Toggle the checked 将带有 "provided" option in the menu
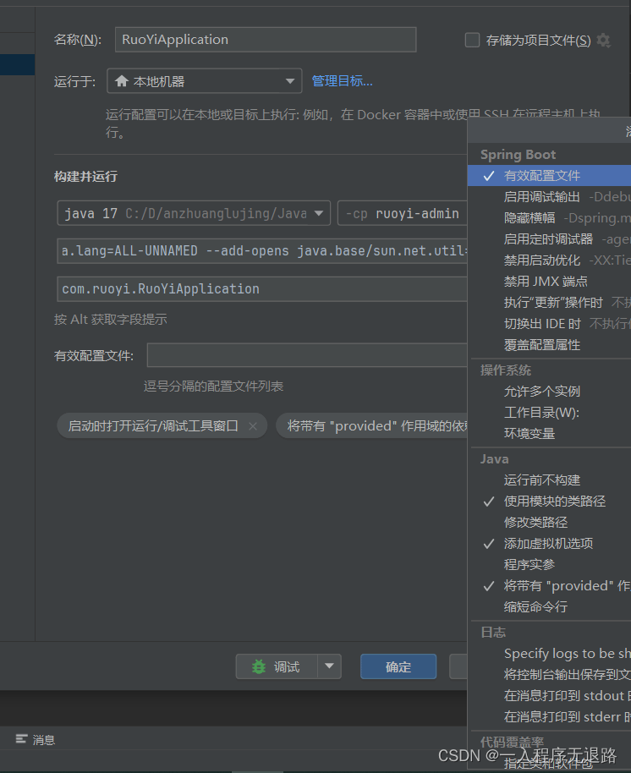This screenshot has width=631, height=773. click(549, 585)
